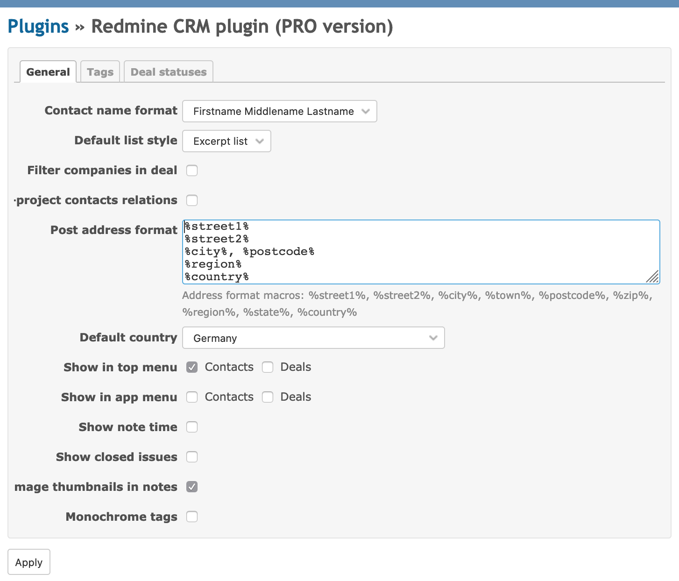
Task: Enable the Show closed issues checkbox
Action: (192, 457)
